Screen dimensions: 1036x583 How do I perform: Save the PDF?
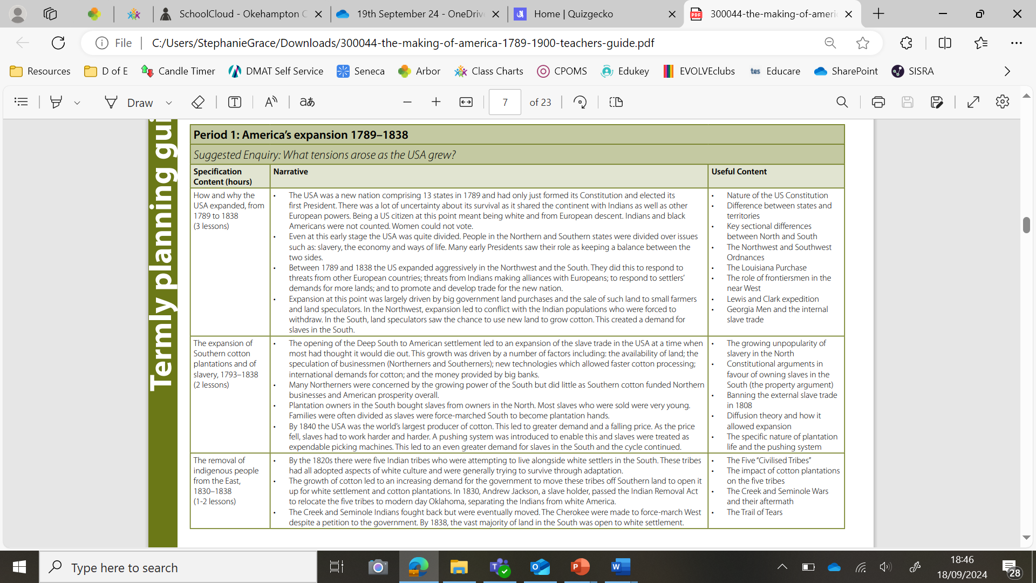[x=908, y=101]
